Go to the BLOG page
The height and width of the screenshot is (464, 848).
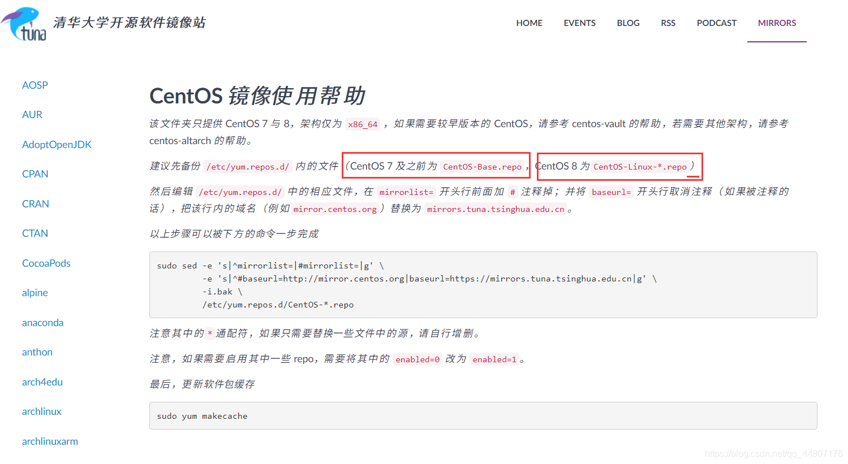pyautogui.click(x=628, y=23)
